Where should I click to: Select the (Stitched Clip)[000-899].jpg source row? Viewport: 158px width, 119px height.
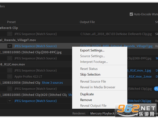tap(31, 52)
